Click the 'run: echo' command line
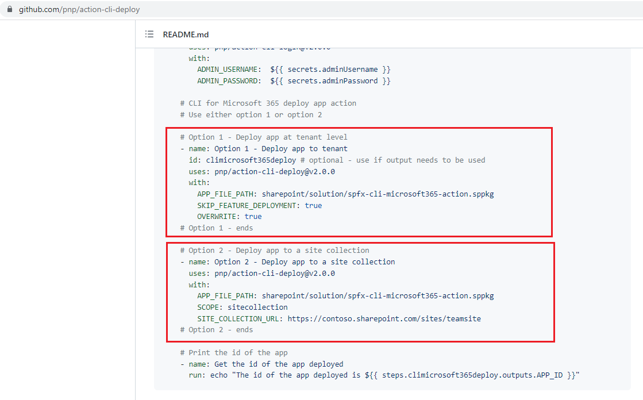 pos(383,375)
